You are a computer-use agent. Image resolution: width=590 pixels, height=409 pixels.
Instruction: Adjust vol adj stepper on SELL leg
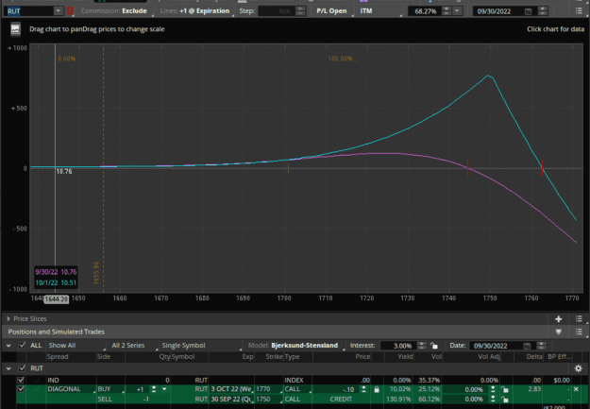pos(493,400)
